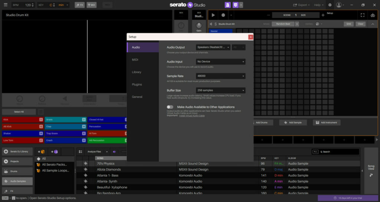This screenshot has width=380, height=202.
Task: Open the FX library section
Action: (17, 191)
